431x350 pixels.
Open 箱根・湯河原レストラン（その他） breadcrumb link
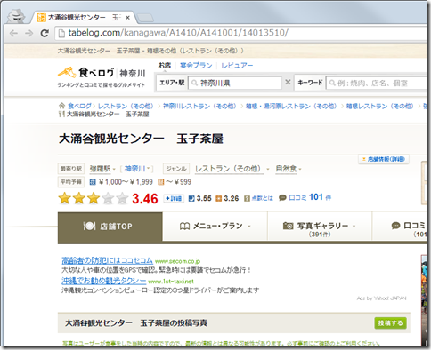(291, 106)
